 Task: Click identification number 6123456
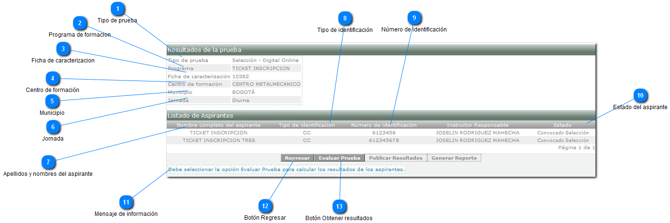point(384,133)
